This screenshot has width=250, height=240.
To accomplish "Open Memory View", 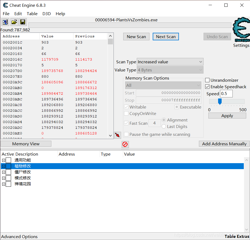I will pyautogui.click(x=26, y=144).
